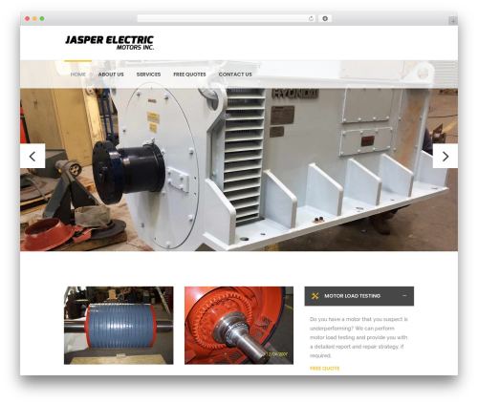
Task: Open the Home menu item
Action: (x=78, y=74)
